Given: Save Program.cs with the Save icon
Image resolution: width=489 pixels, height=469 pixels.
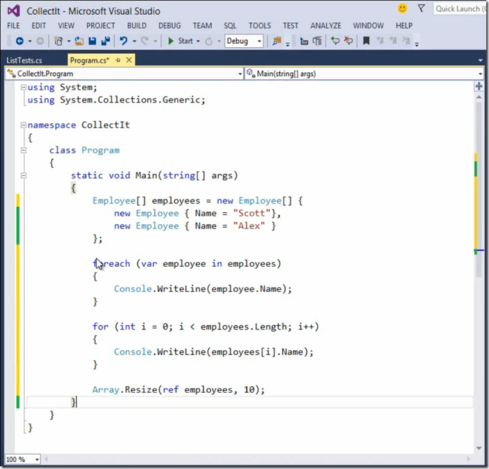Looking at the screenshot, I should click(x=92, y=41).
